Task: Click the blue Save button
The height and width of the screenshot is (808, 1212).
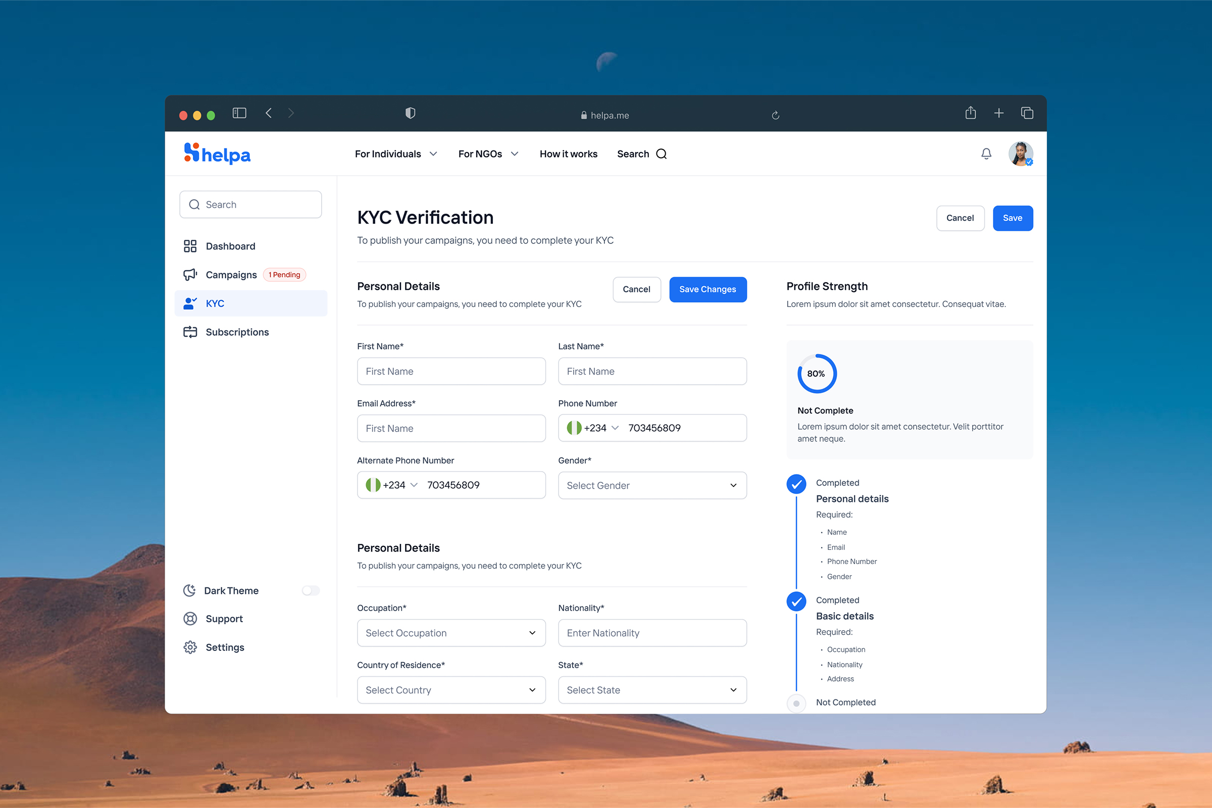Action: pyautogui.click(x=1013, y=218)
